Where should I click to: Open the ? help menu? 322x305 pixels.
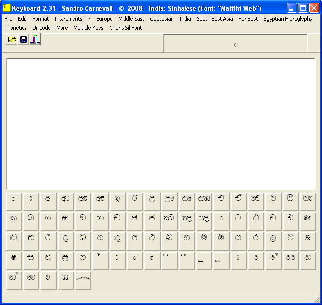[x=89, y=19]
